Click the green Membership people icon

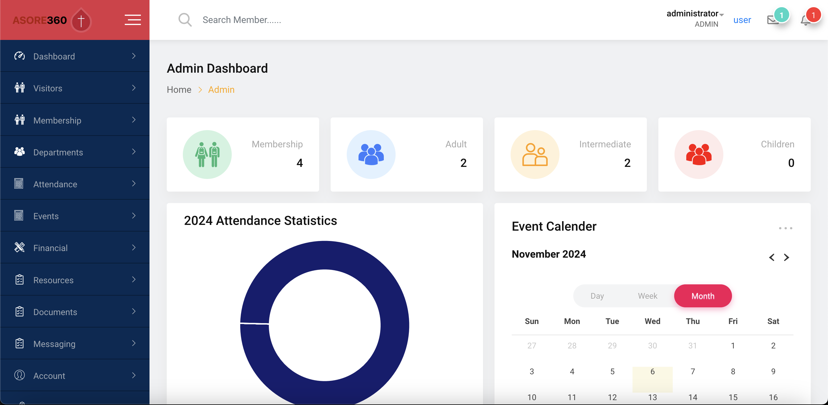207,155
